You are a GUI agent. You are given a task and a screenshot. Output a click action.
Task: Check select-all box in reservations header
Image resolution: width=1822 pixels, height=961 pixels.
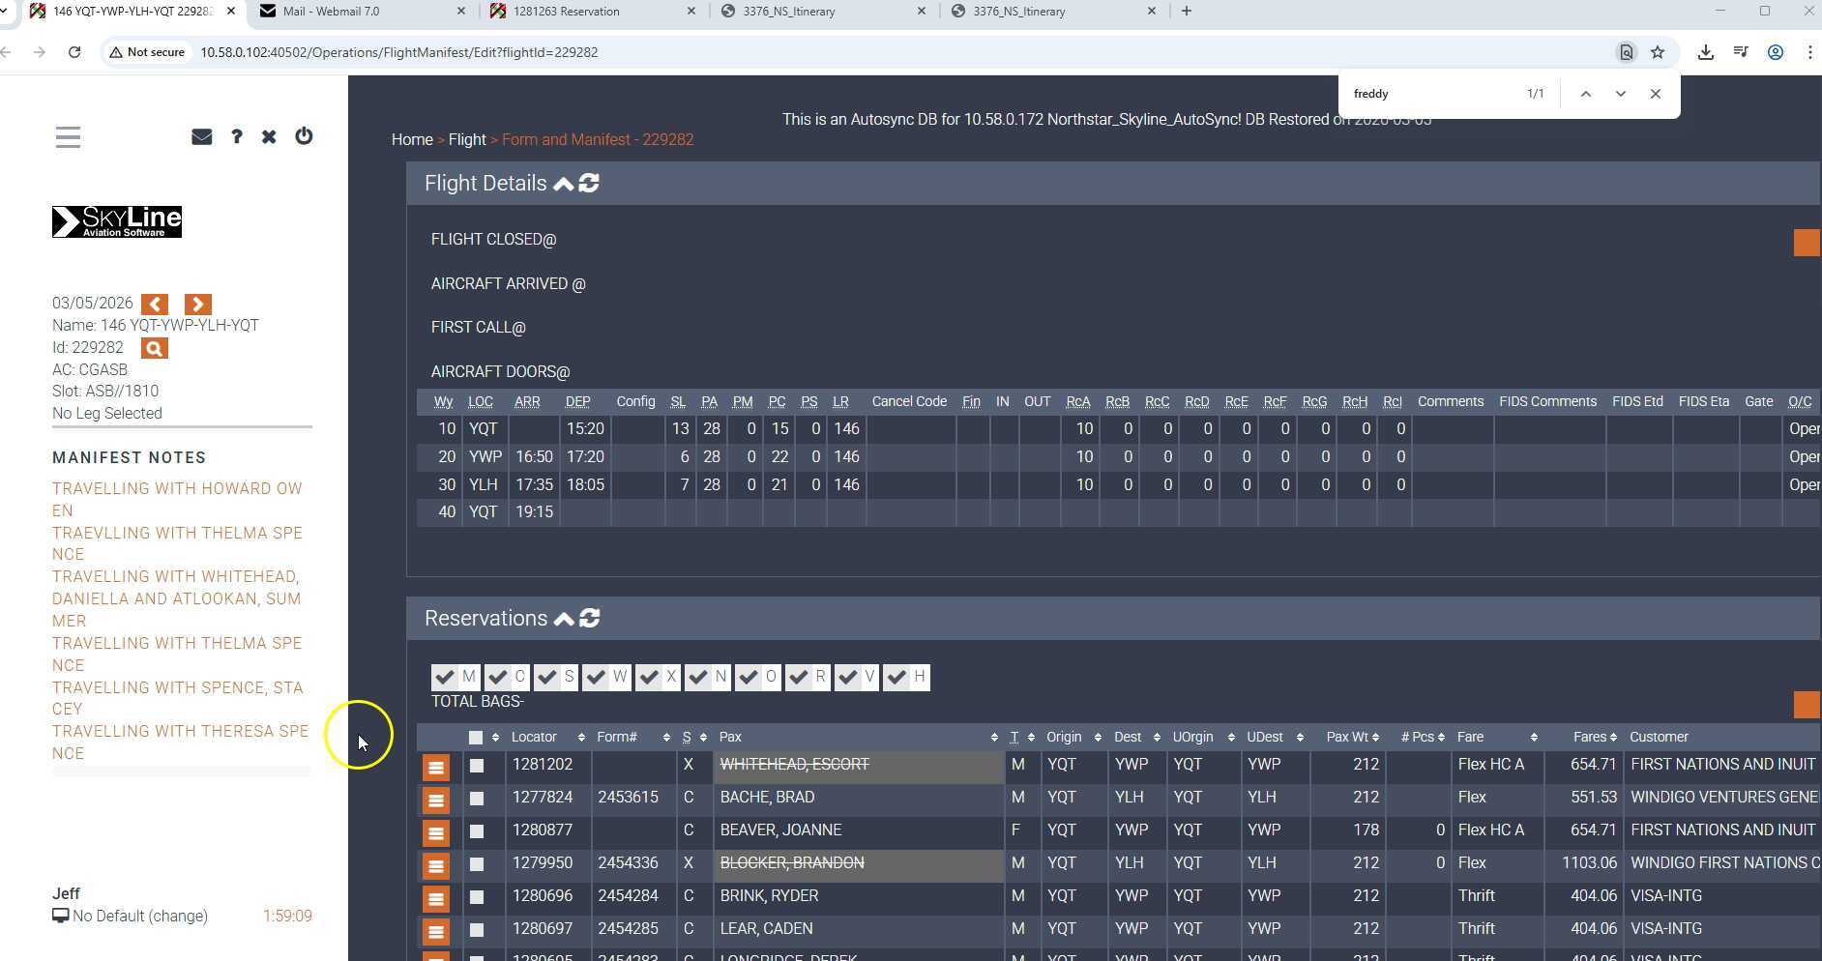pos(476,738)
